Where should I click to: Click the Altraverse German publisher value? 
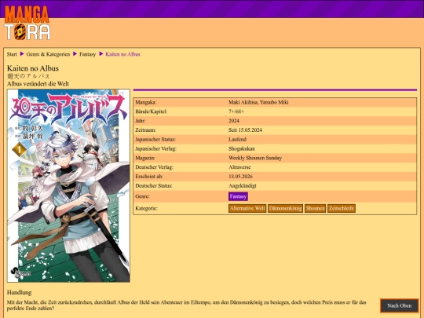pos(239,167)
